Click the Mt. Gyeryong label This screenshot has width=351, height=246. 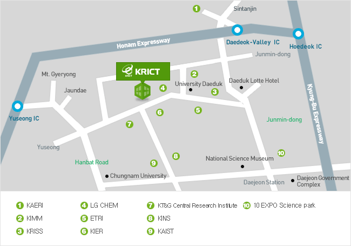(x=59, y=74)
